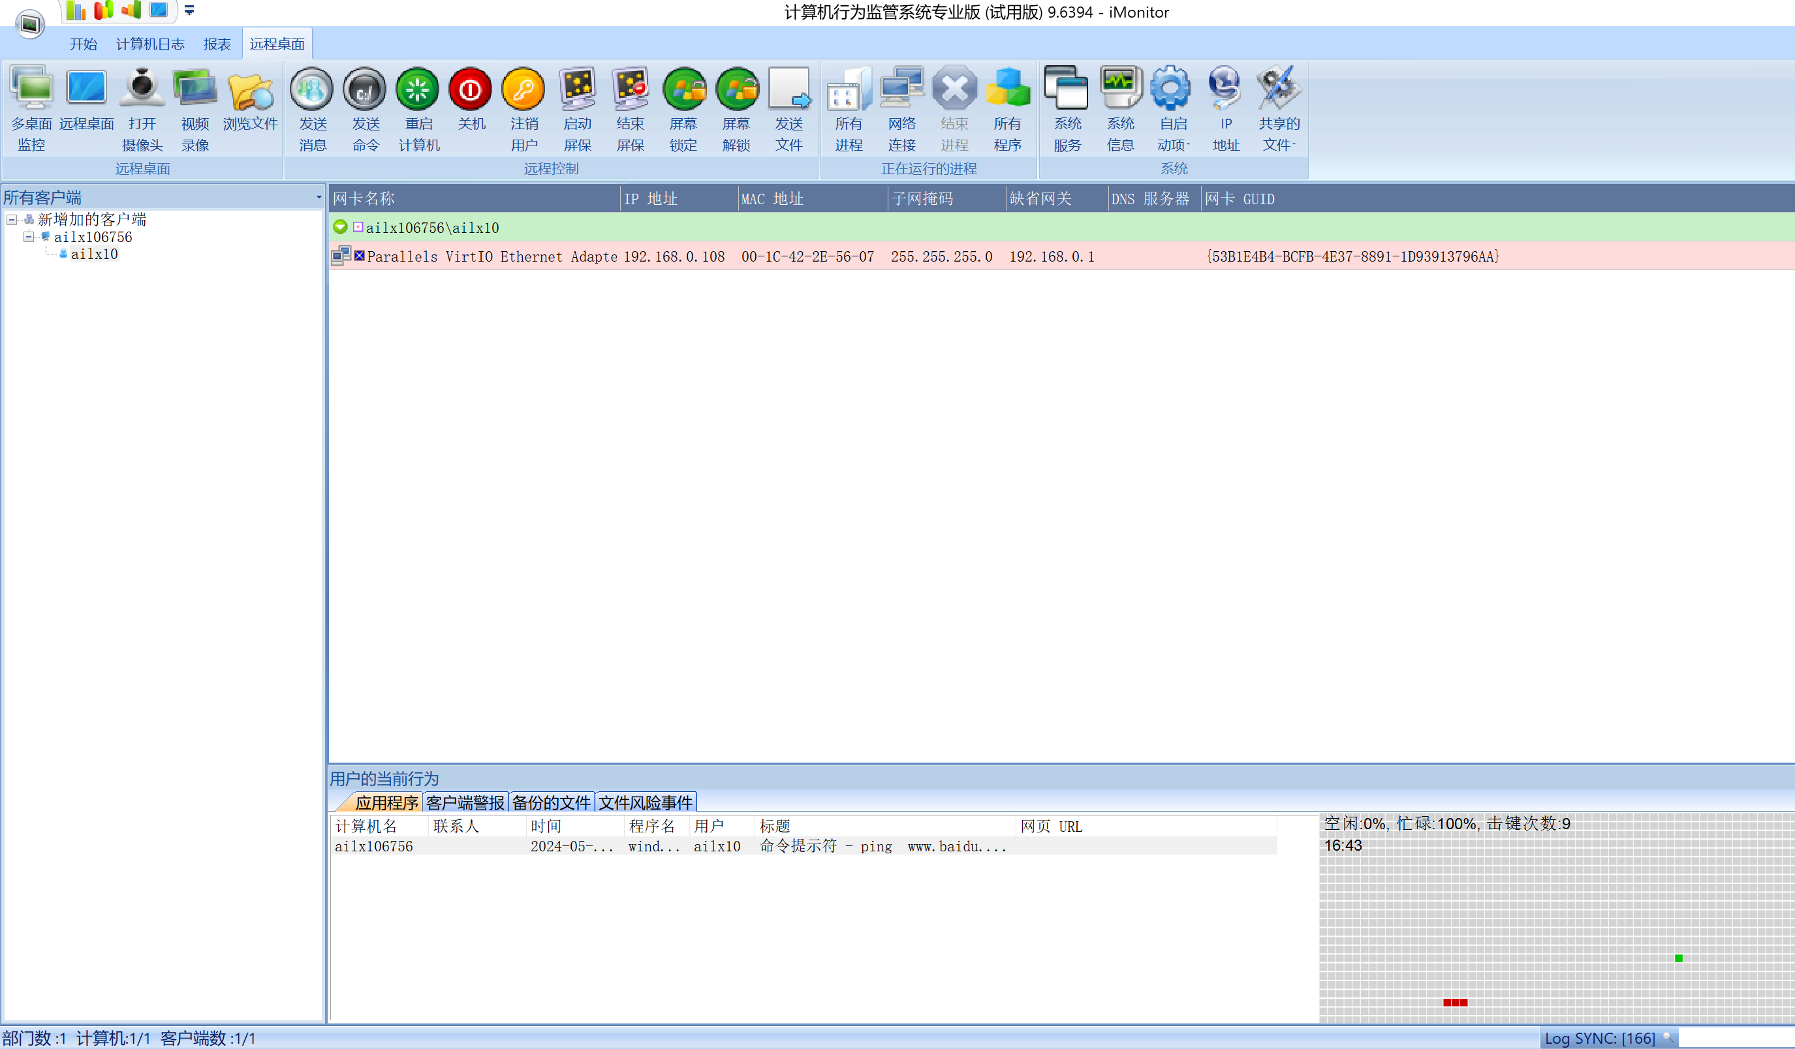
Task: Open the 所有客户端 panel dropdown arrow
Action: click(x=319, y=197)
